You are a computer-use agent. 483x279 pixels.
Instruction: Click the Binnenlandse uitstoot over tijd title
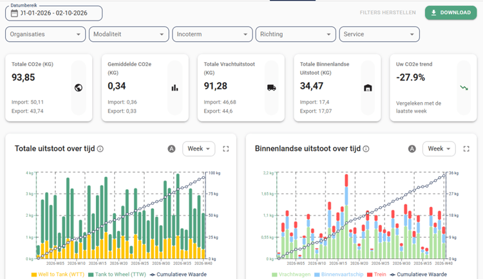[x=308, y=149]
